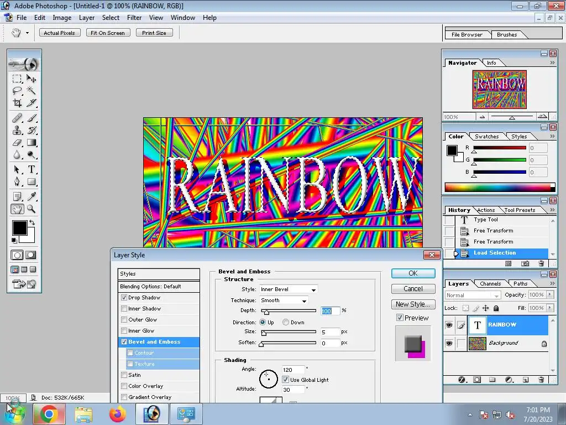
Task: Open the Technique dropdown
Action: coord(284,300)
